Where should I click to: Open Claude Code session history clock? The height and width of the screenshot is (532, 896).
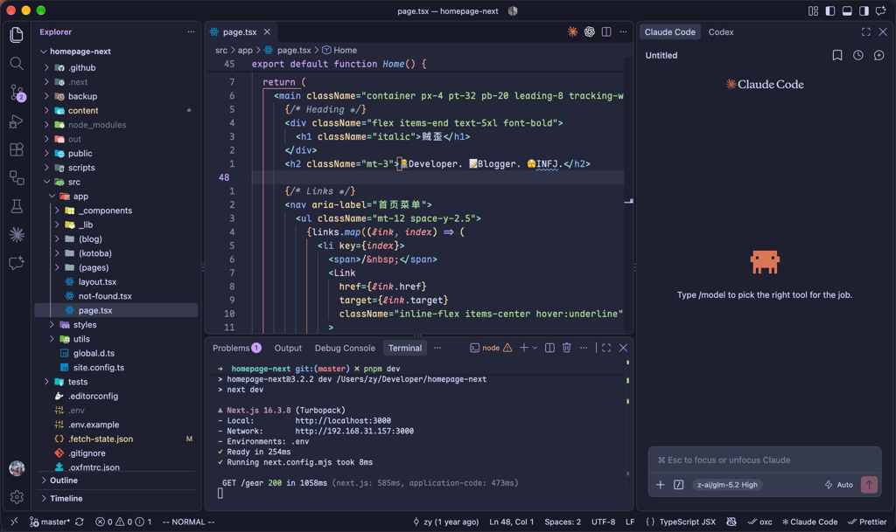click(858, 55)
